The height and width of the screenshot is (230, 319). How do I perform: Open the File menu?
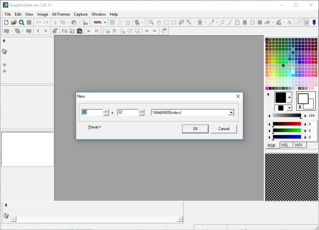coord(8,14)
